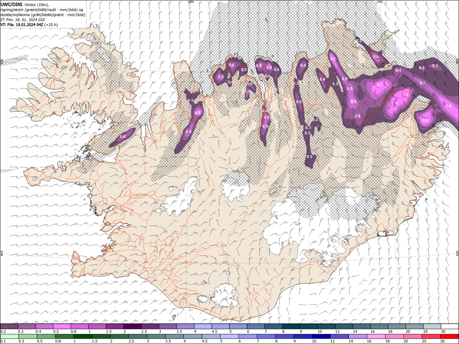Pick the dark teal swatch at 9 in the upper scale
The width and height of the screenshot is (459, 344).
coord(308,326)
